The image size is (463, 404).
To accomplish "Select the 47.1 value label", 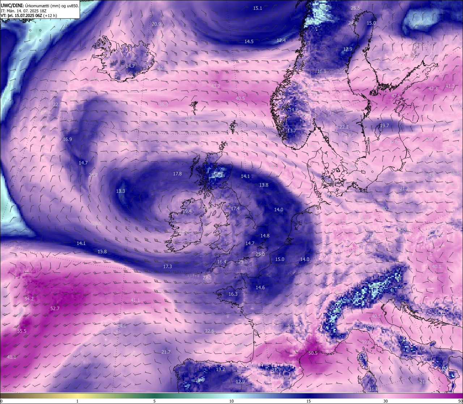I will pos(396,96).
